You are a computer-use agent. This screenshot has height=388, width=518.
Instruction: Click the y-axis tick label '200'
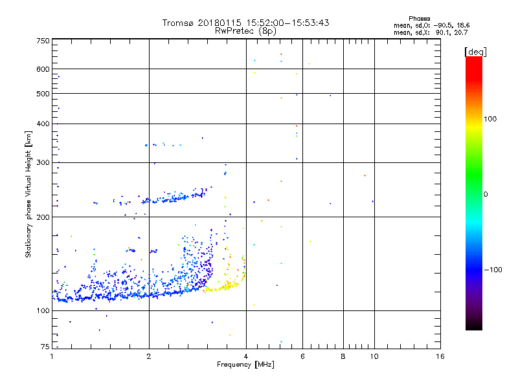(43, 217)
